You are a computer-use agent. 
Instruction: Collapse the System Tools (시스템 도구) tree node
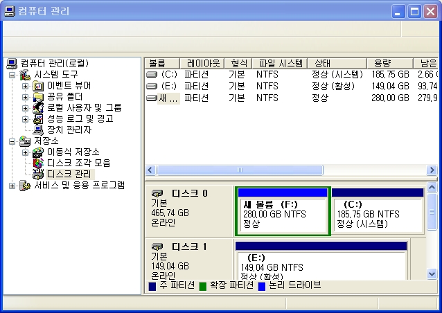(x=12, y=74)
